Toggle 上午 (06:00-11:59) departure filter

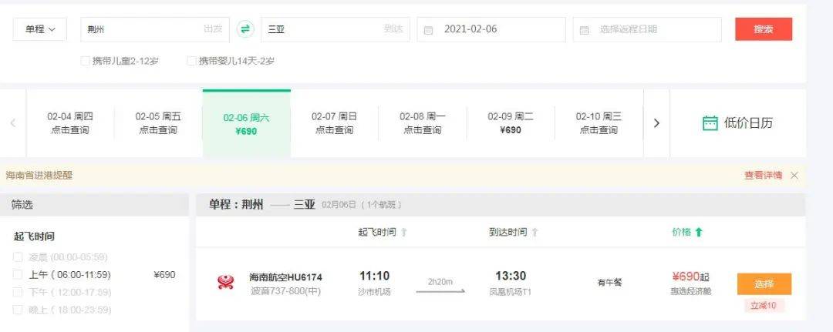(x=18, y=275)
